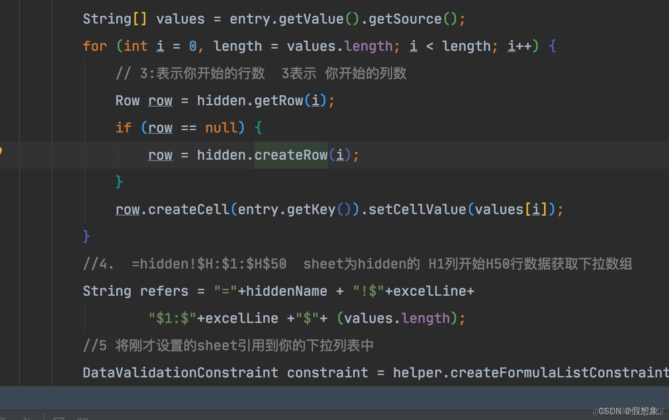Click the comment starting with '// 3:表示你开始的行数'

[x=261, y=73]
